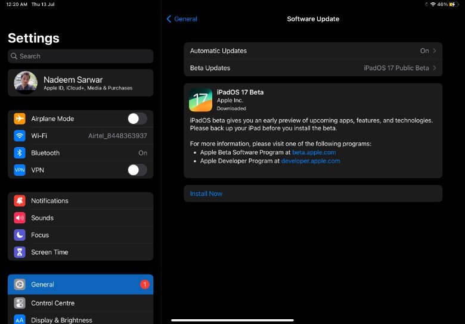The height and width of the screenshot is (324, 465).
Task: Open beta.apple.com link
Action: pos(314,152)
